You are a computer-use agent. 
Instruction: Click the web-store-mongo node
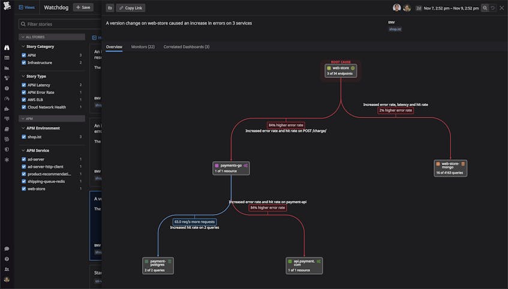coord(450,168)
